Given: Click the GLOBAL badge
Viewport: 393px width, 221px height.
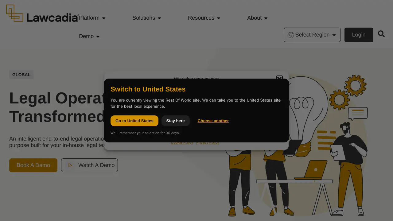Looking at the screenshot, I should pyautogui.click(x=21, y=75).
